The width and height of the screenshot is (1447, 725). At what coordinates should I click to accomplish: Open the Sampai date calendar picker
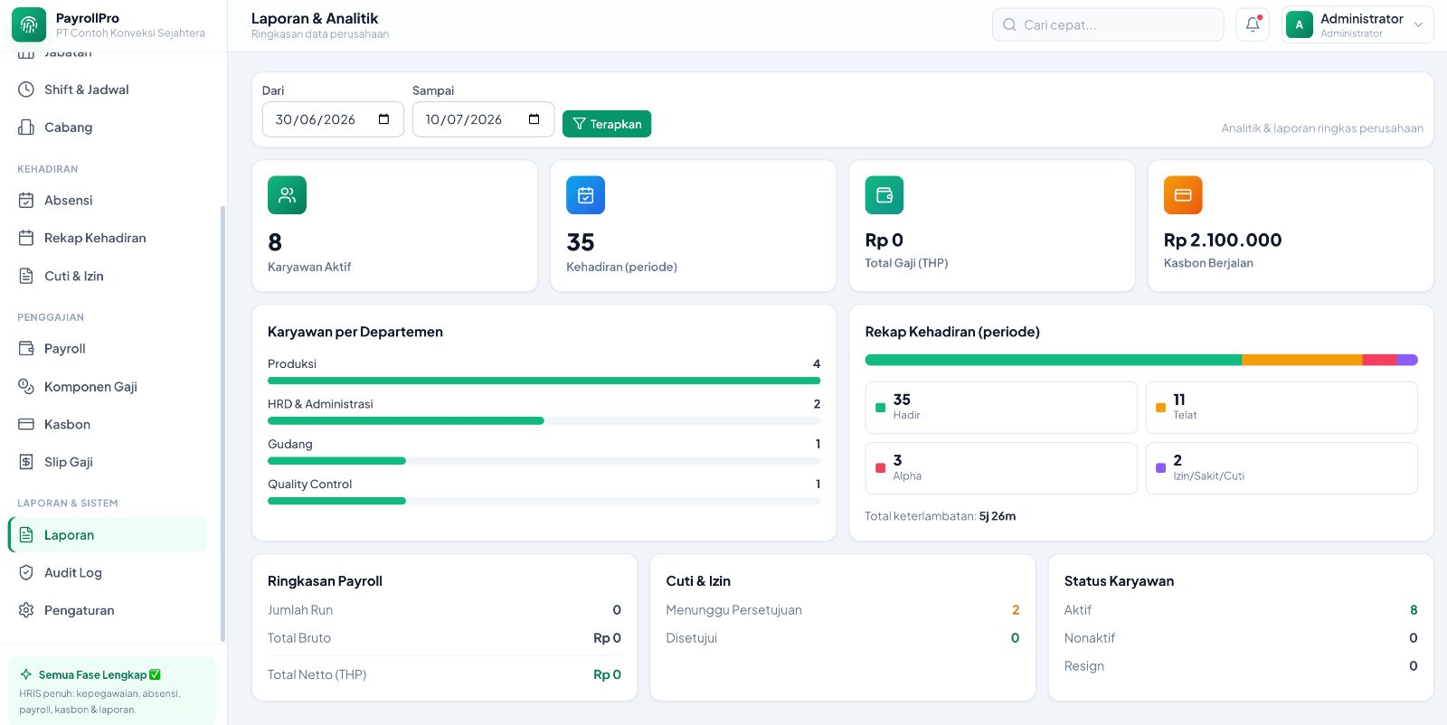click(534, 119)
